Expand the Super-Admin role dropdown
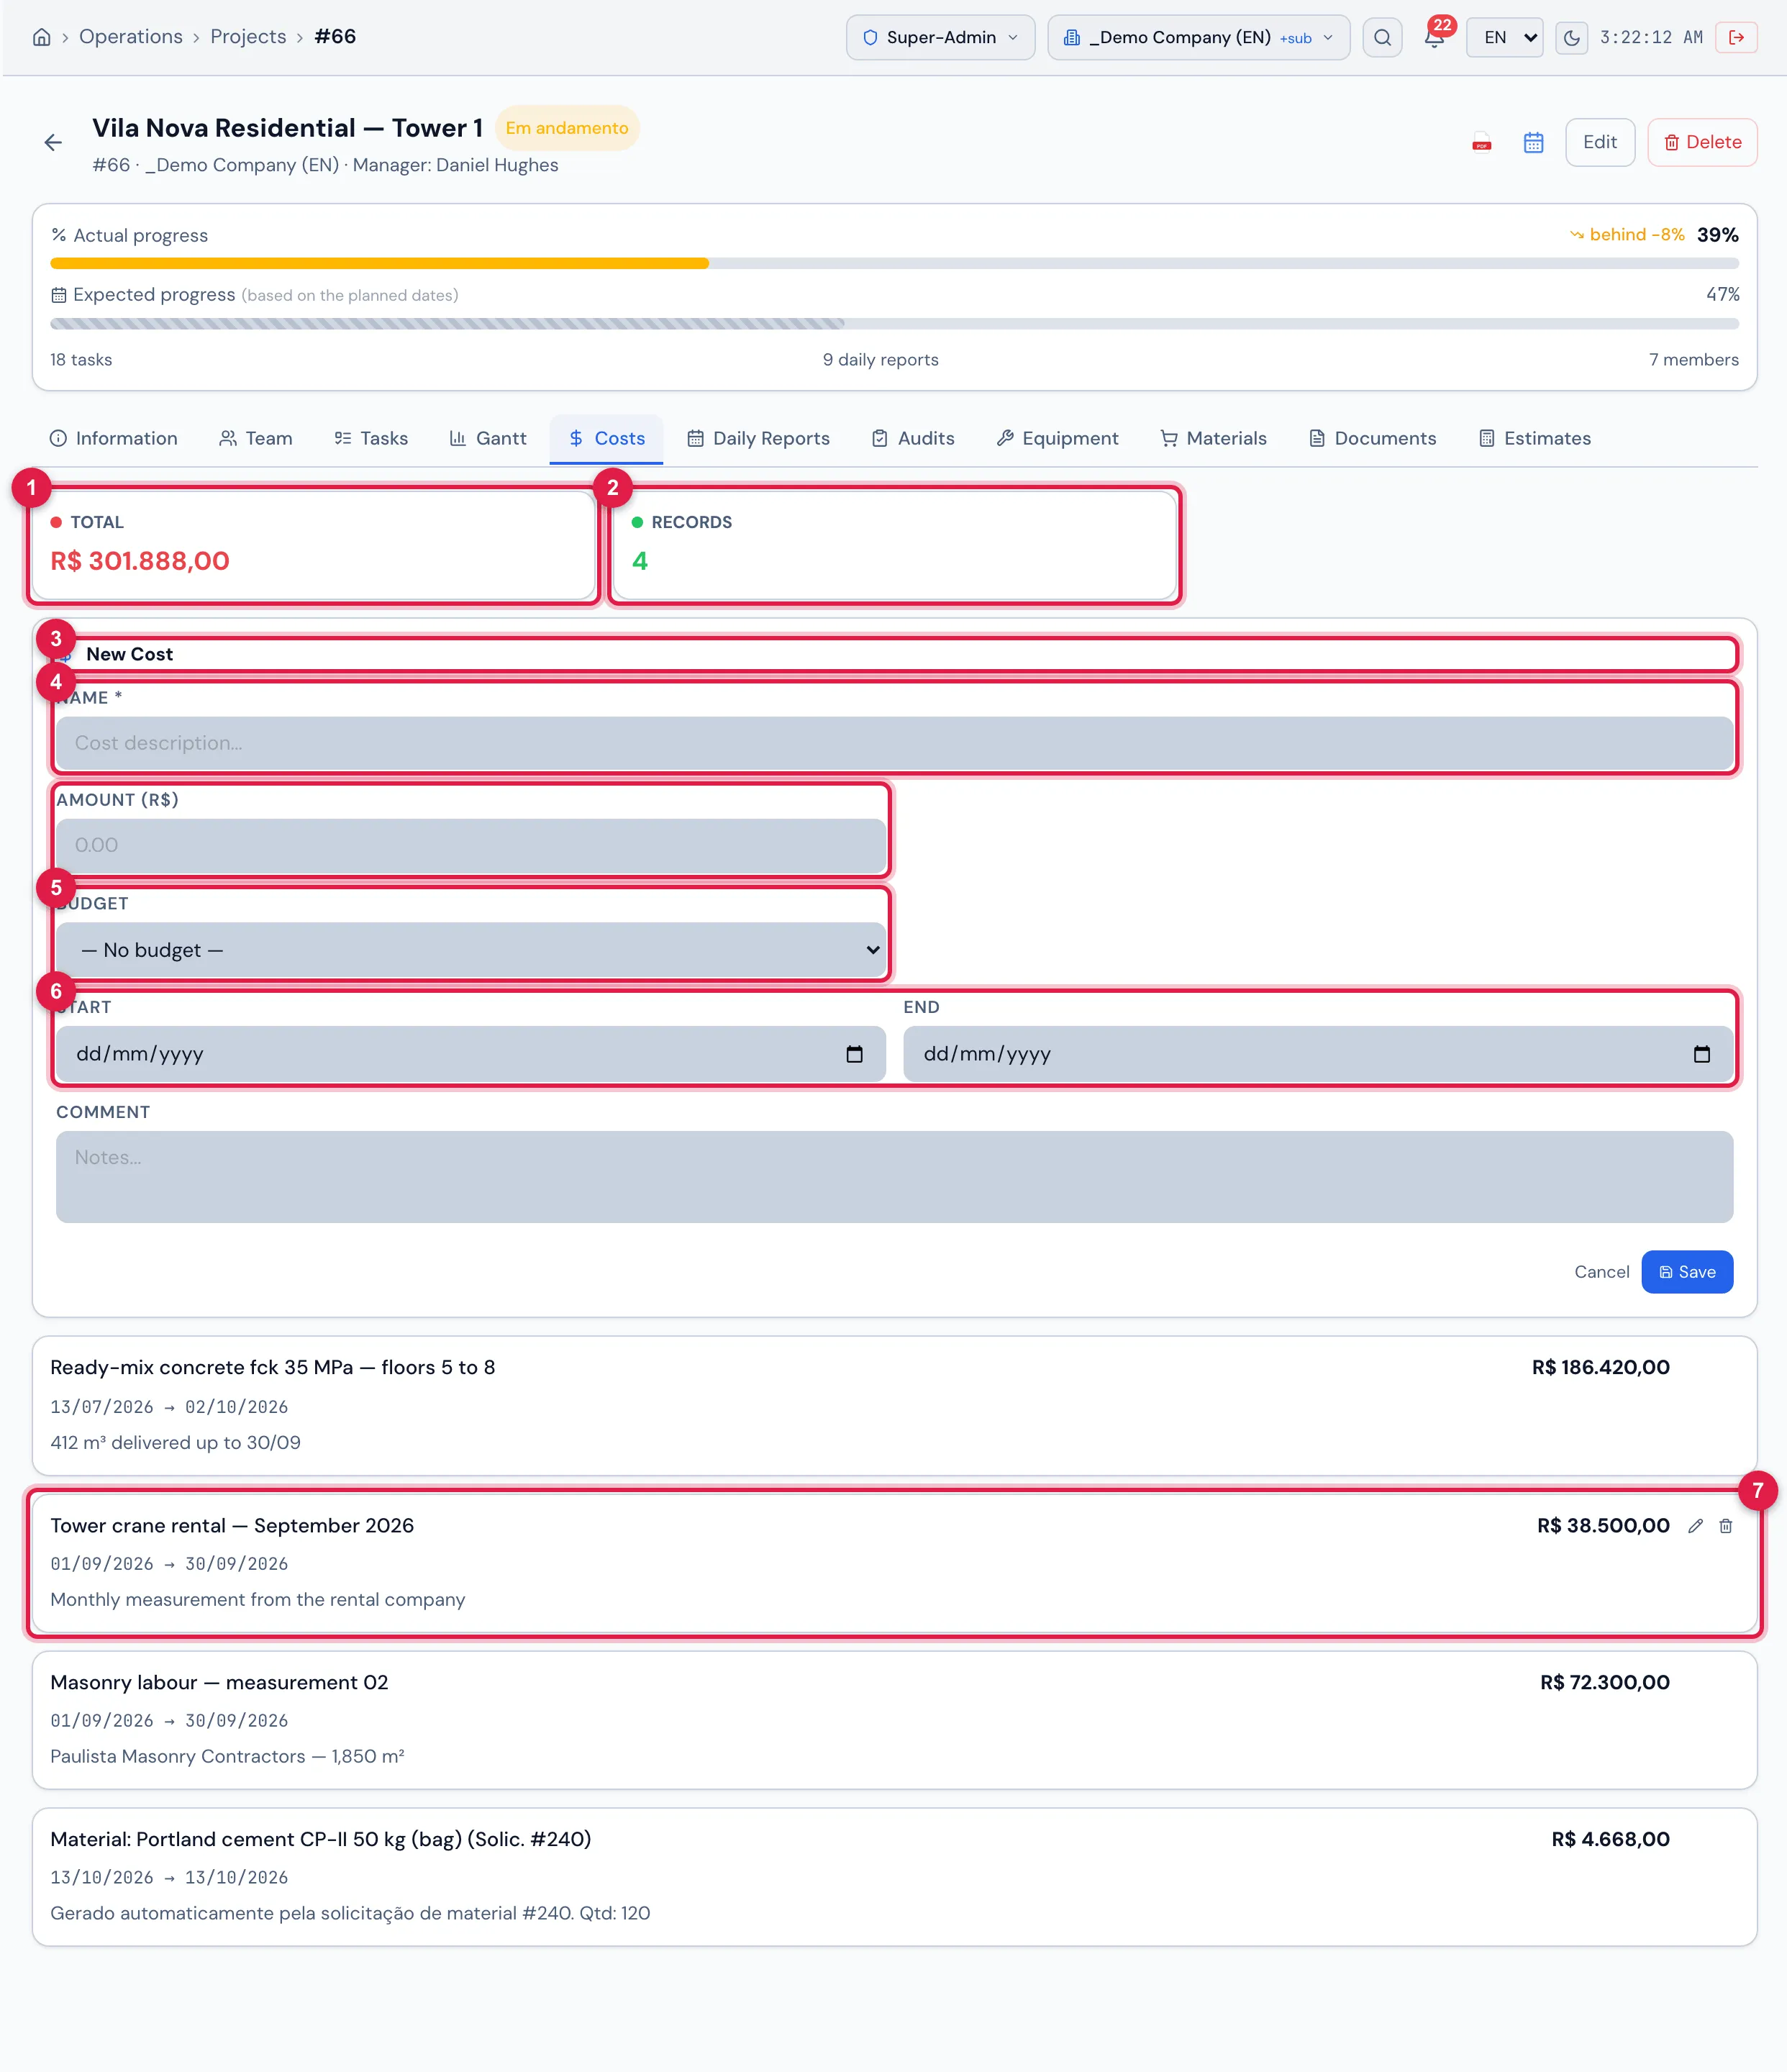The image size is (1787, 2072). pyautogui.click(x=940, y=37)
